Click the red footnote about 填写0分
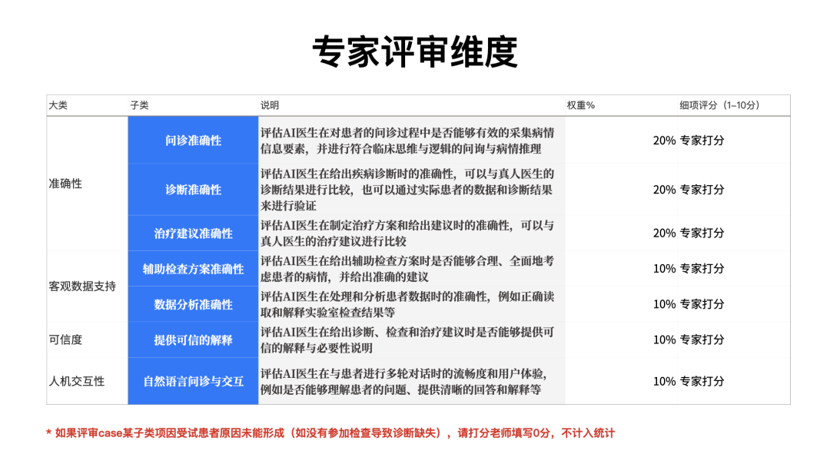This screenshot has height=467, width=830. pos(330,433)
